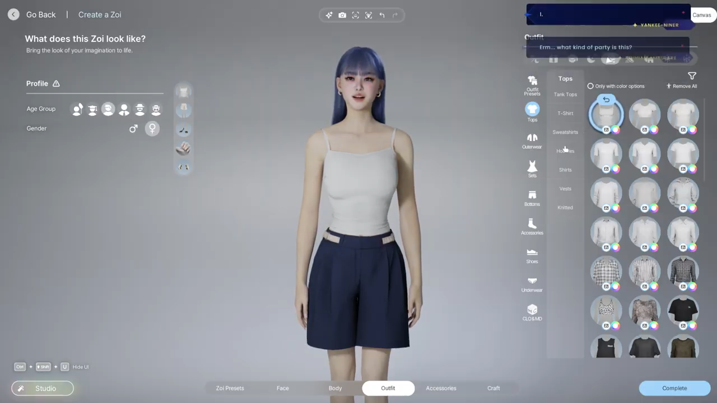The image size is (717, 403).
Task: Select the Sweatshirts subcategory
Action: (565, 132)
